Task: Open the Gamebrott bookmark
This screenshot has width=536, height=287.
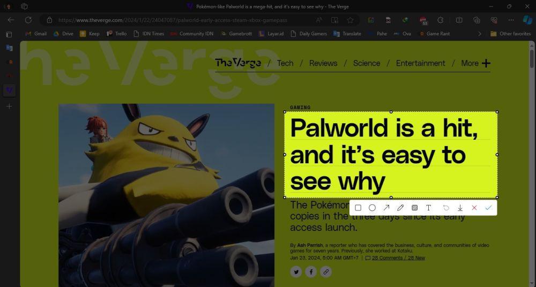Action: 236,34
